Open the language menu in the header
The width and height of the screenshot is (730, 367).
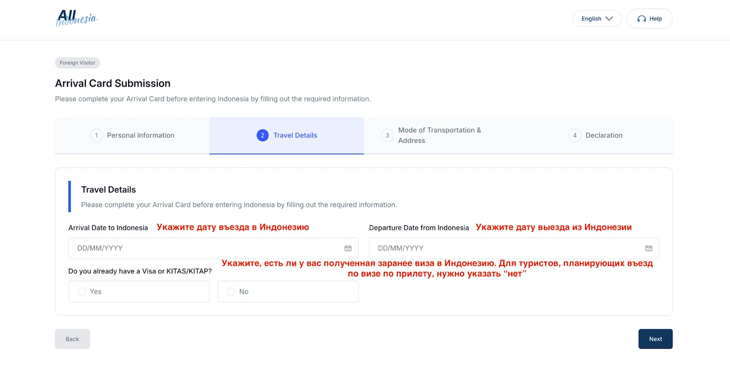pyautogui.click(x=597, y=18)
